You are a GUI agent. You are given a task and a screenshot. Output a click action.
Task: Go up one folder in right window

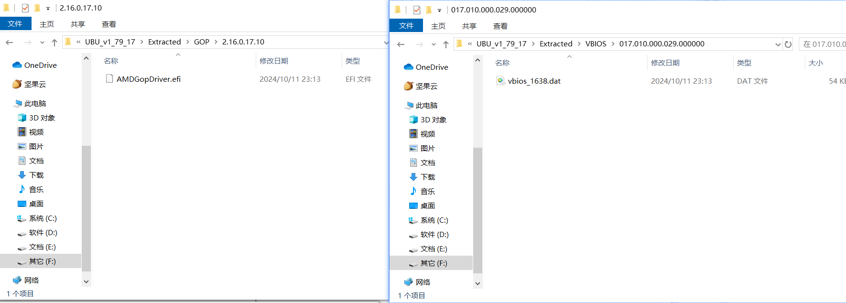446,44
